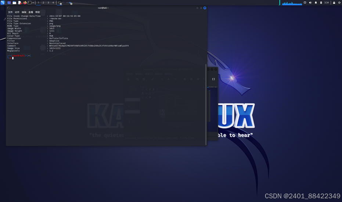Open 帮助 menu in terminal
The height and width of the screenshot is (202, 342).
[x=37, y=12]
